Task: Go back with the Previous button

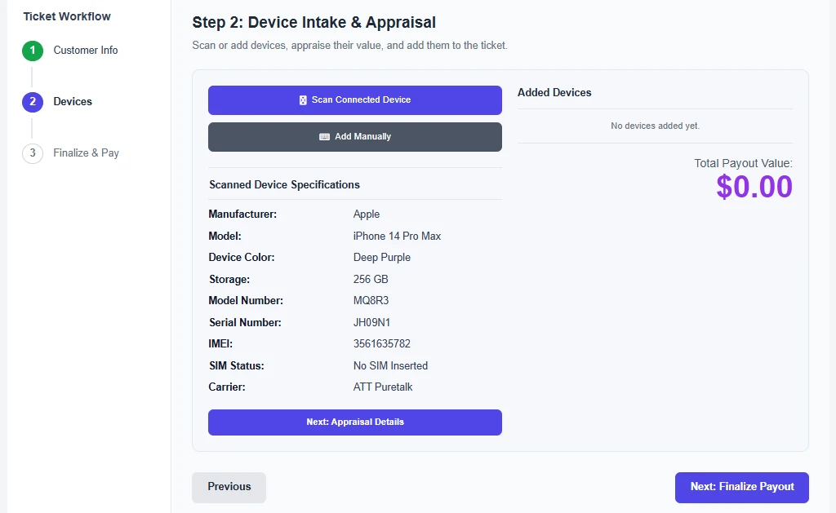Action: click(x=229, y=488)
